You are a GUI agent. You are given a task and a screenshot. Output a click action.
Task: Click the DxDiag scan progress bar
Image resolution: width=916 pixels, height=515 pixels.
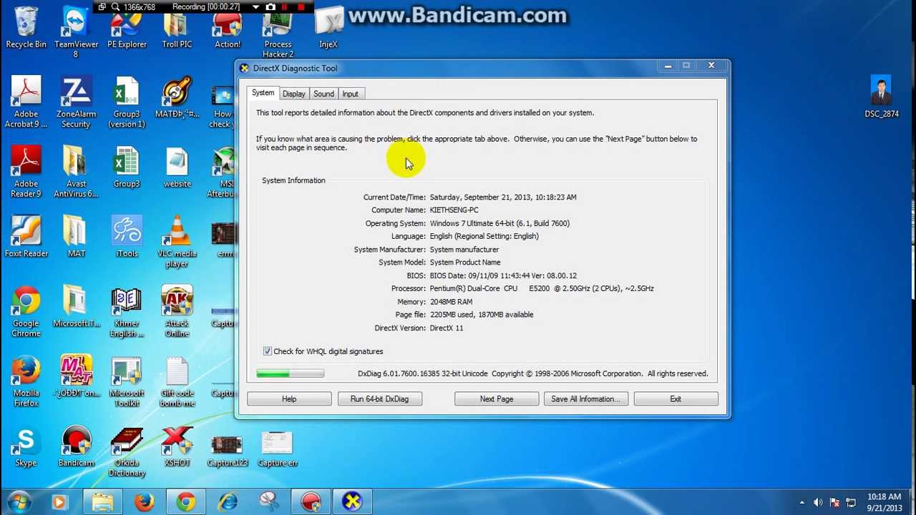pyautogui.click(x=290, y=373)
